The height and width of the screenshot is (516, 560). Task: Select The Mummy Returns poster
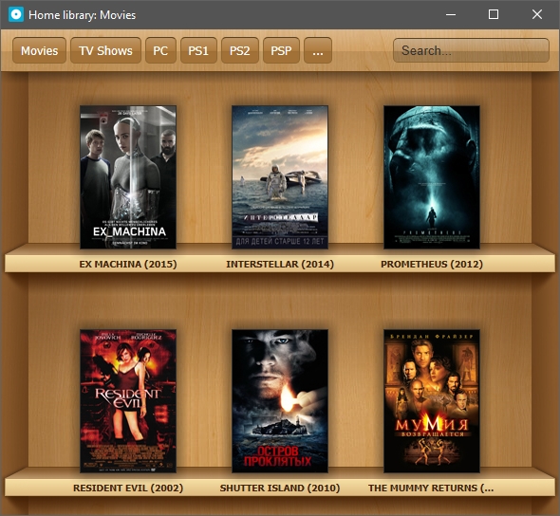(x=432, y=401)
